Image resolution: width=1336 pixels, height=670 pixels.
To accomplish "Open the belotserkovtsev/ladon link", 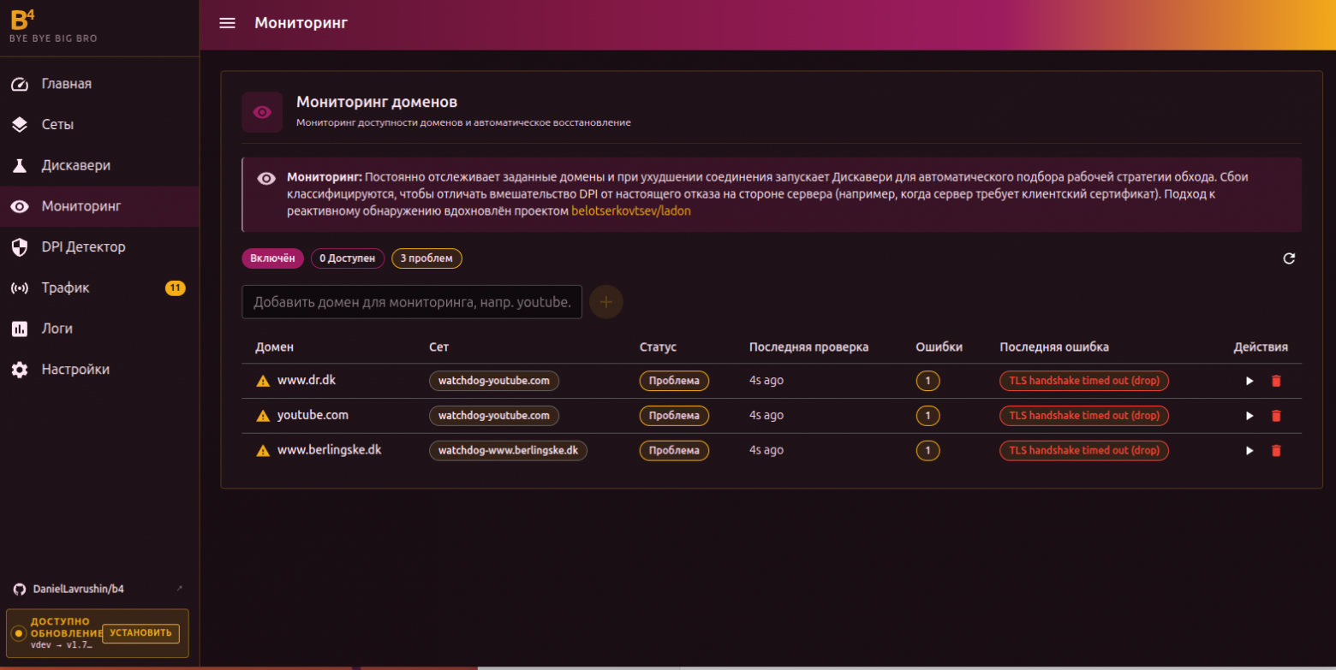I will point(631,210).
